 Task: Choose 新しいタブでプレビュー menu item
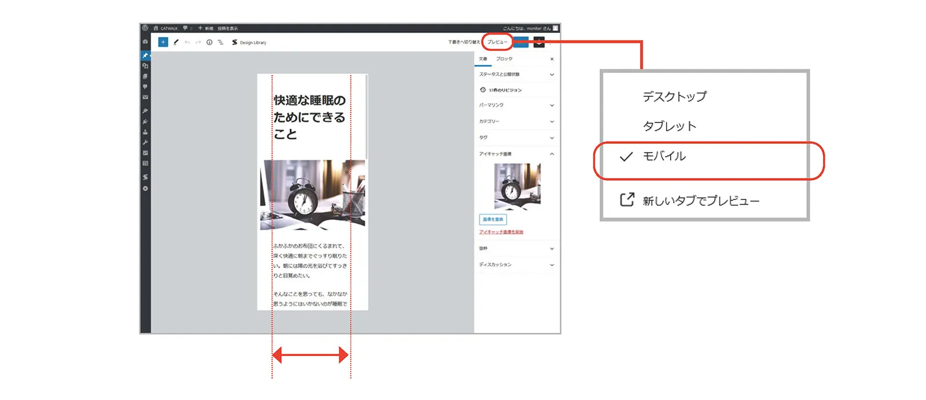(x=700, y=201)
